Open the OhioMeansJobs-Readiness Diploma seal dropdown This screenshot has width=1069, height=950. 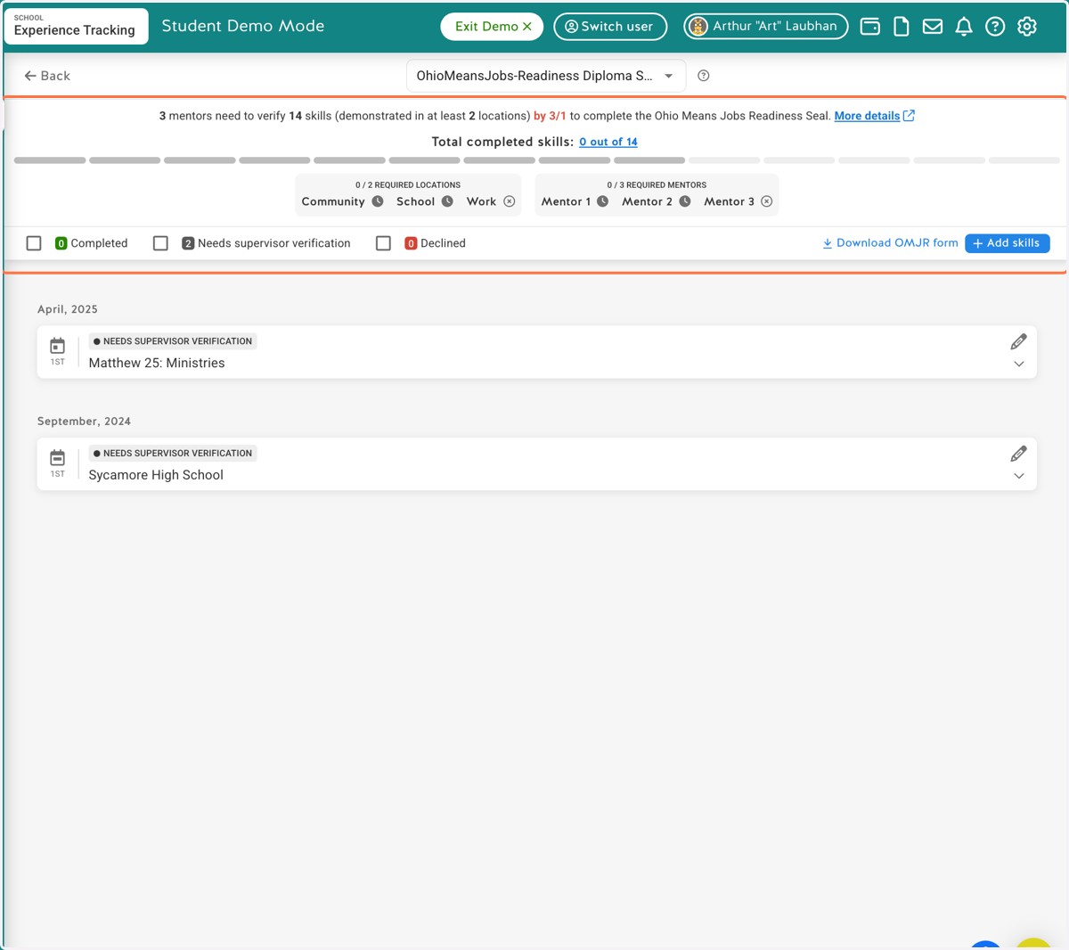coord(546,76)
